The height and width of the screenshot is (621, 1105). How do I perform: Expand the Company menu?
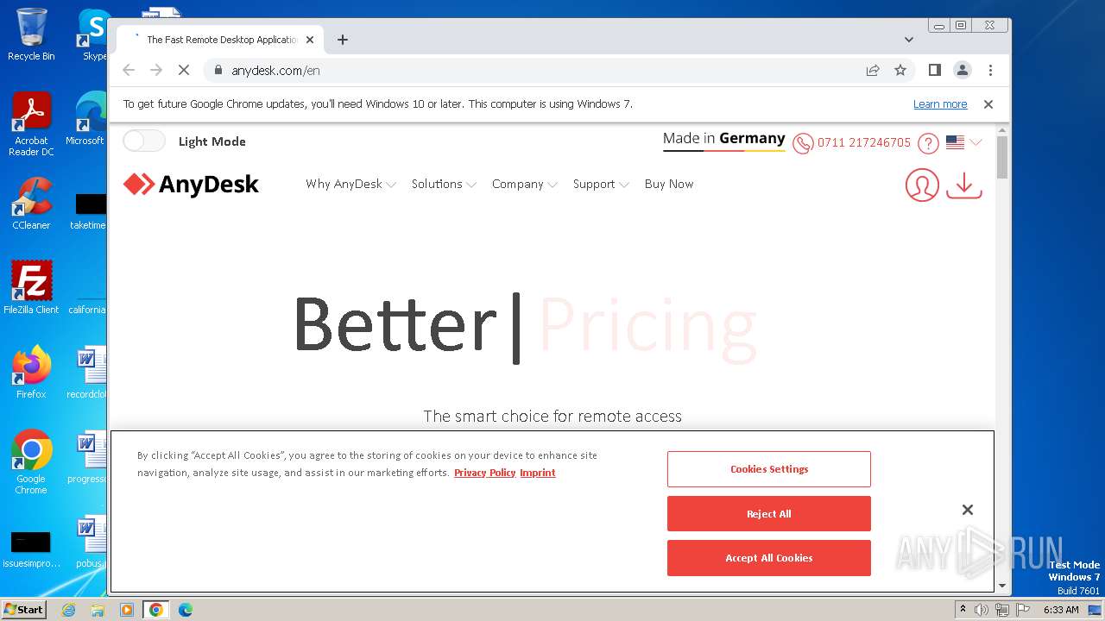[x=525, y=184]
